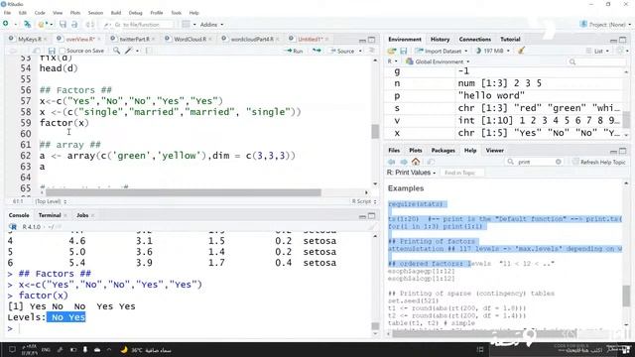Click the editor horizontal scrollbar
This screenshot has width=635, height=357.
183,192
